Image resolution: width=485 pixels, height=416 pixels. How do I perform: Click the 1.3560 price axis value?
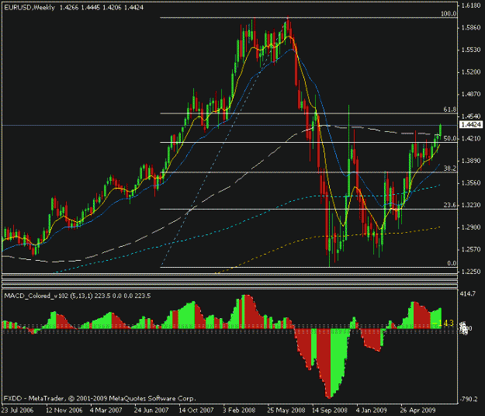tap(471, 183)
